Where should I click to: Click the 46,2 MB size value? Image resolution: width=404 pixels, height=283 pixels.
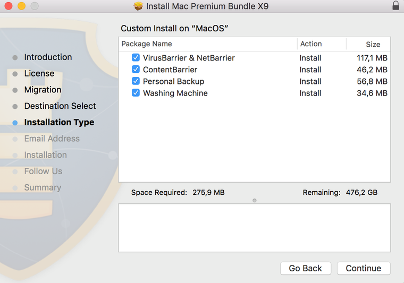372,70
